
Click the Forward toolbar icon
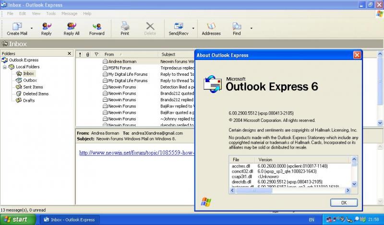[x=97, y=29]
